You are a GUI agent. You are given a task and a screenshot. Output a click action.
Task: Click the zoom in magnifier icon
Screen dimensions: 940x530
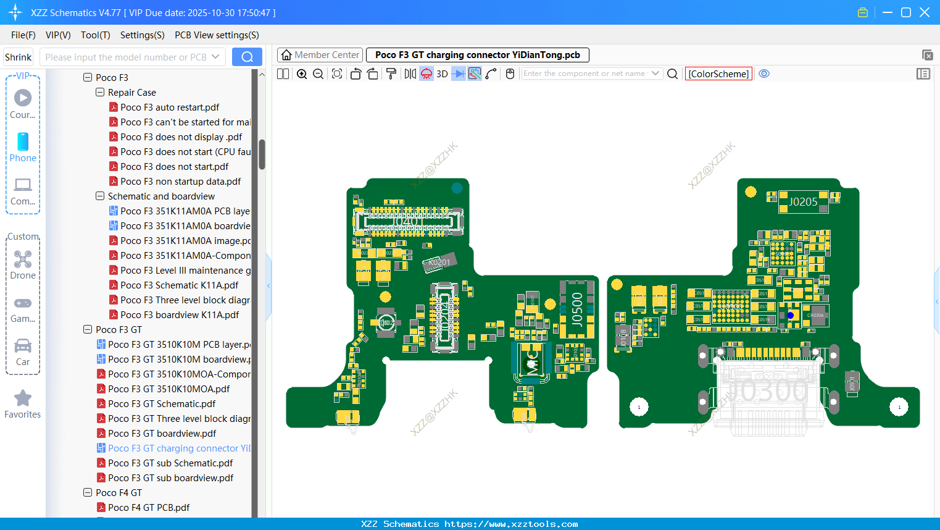pyautogui.click(x=302, y=74)
